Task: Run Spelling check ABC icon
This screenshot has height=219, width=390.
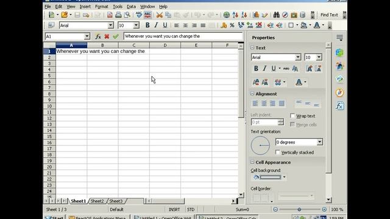Action: pos(139,15)
